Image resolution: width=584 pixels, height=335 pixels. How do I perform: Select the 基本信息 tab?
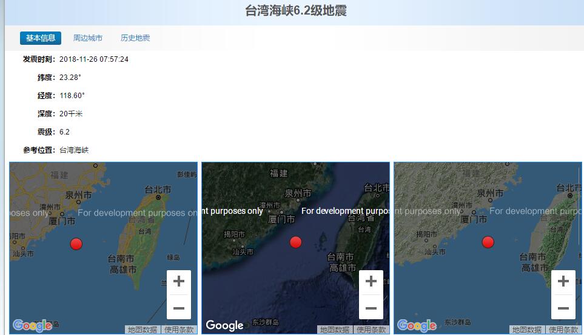pyautogui.click(x=41, y=38)
